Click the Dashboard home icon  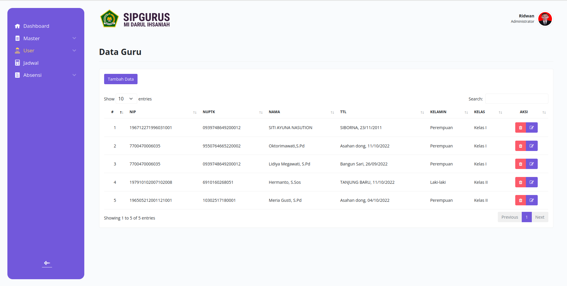17,26
